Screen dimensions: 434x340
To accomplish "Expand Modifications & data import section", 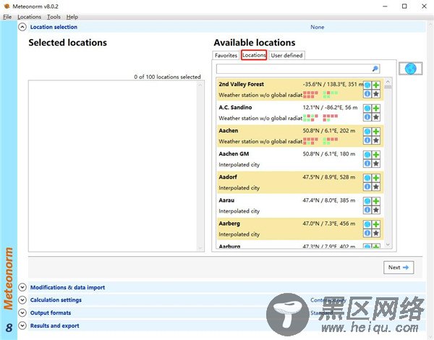I will click(22, 287).
